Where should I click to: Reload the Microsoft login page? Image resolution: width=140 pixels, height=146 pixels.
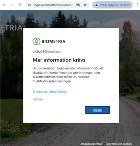tap(20, 5)
